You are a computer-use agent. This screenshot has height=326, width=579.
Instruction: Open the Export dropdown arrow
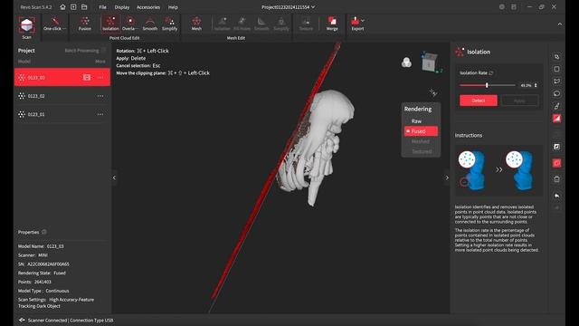(363, 21)
